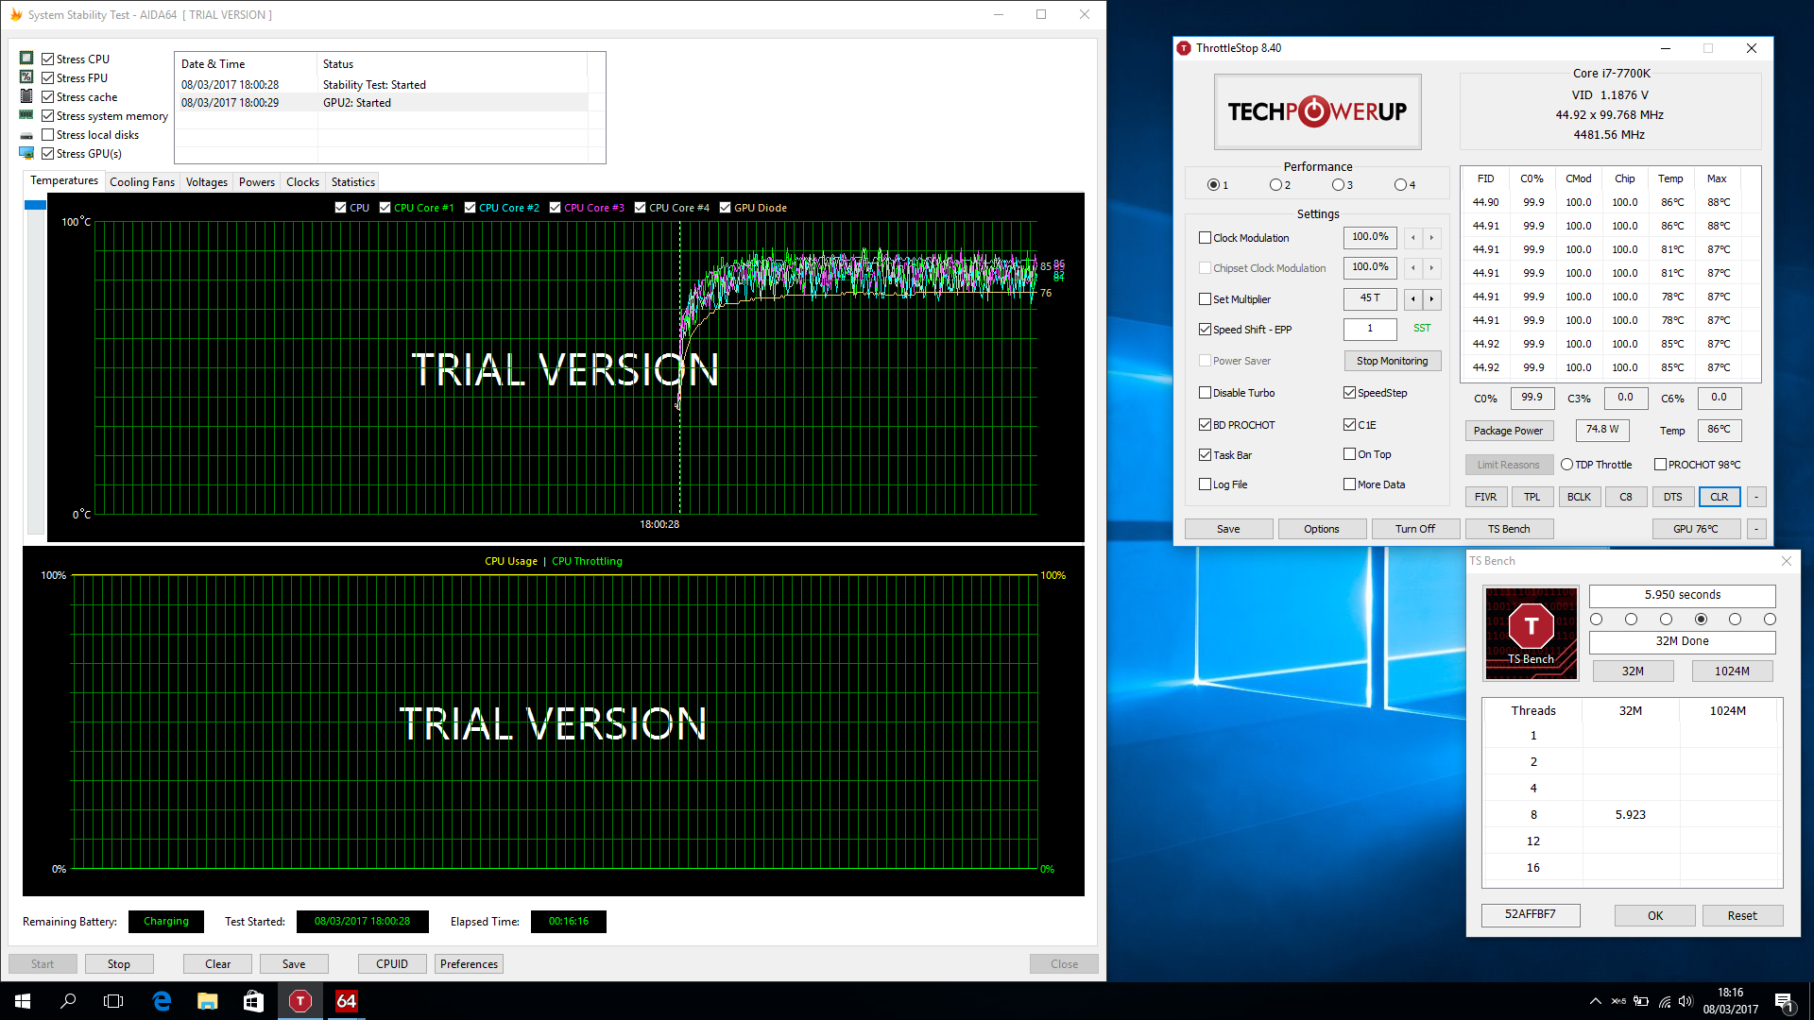Open the notification center icon
This screenshot has width=1814, height=1020.
[x=1784, y=1001]
